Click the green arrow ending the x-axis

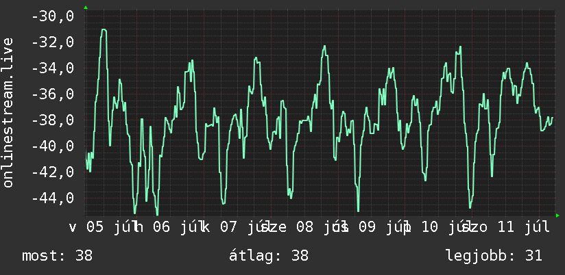coord(557,215)
